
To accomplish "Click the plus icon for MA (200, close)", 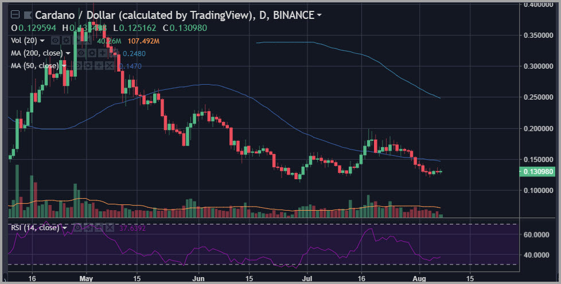I will (x=103, y=53).
